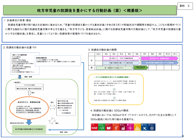Click the <国>こども施策全般 heading
This screenshot has width=195, height=138.
click(19, 55)
